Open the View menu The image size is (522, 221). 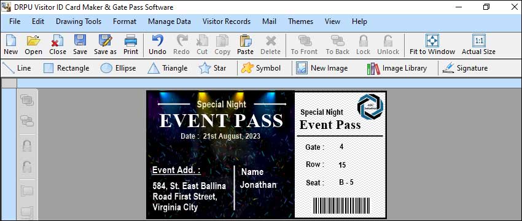pos(332,21)
